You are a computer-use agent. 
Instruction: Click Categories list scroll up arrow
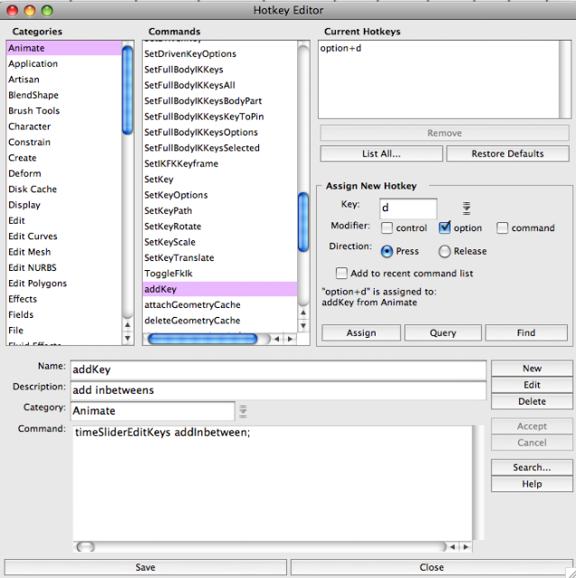click(x=127, y=325)
